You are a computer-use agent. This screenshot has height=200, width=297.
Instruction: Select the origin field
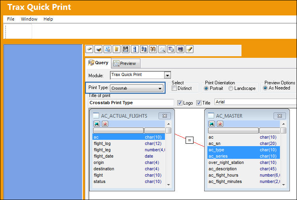pos(129,162)
